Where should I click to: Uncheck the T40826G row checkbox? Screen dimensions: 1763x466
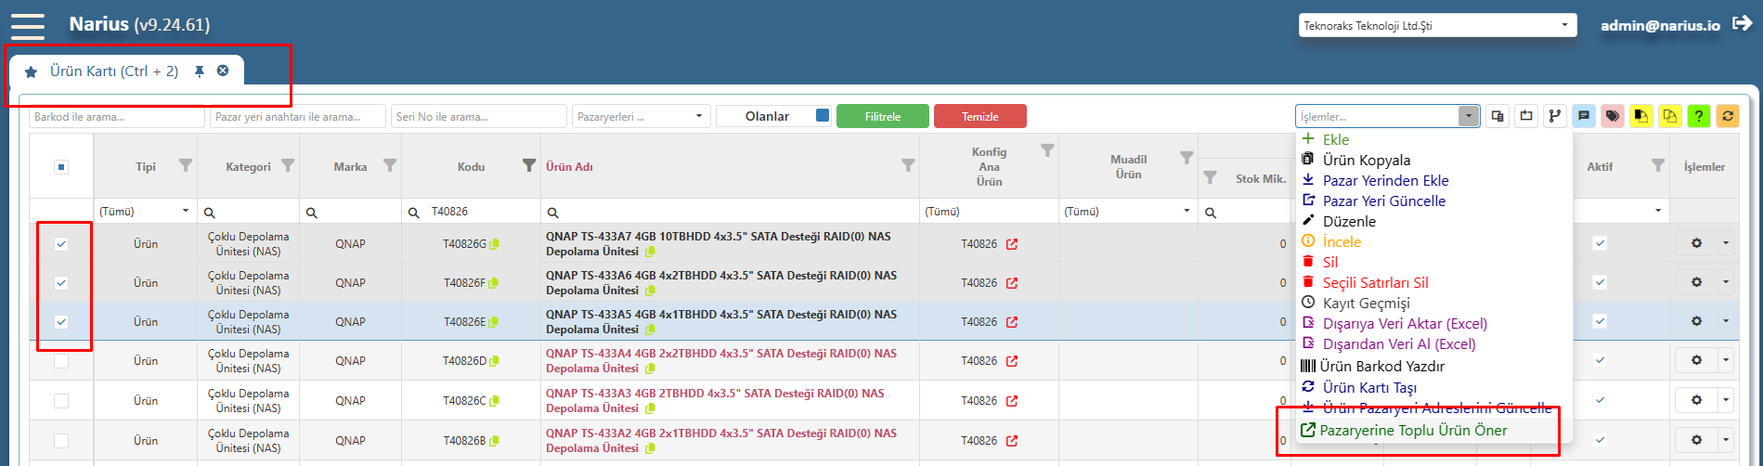[x=61, y=244]
